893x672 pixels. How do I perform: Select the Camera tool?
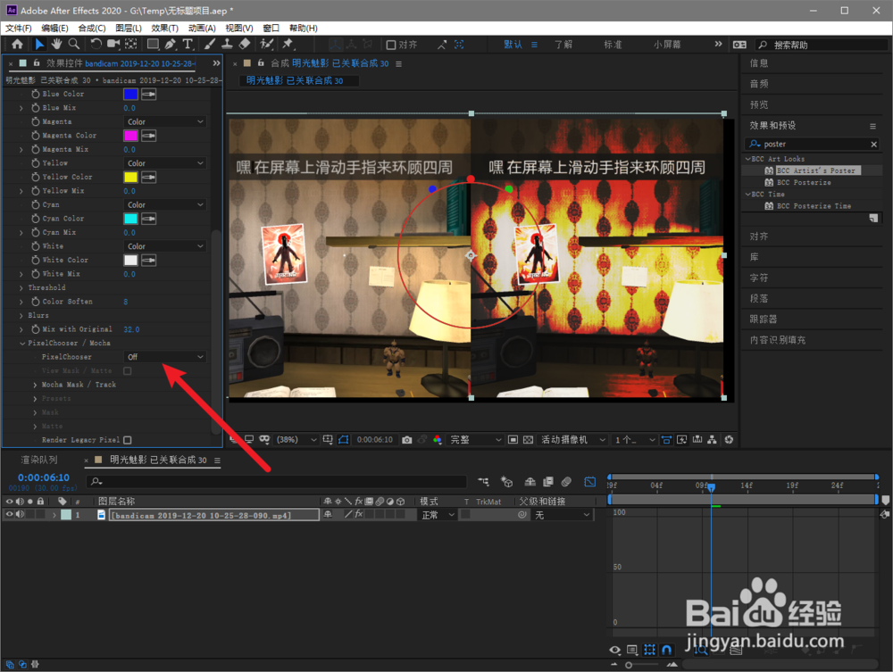coord(113,45)
